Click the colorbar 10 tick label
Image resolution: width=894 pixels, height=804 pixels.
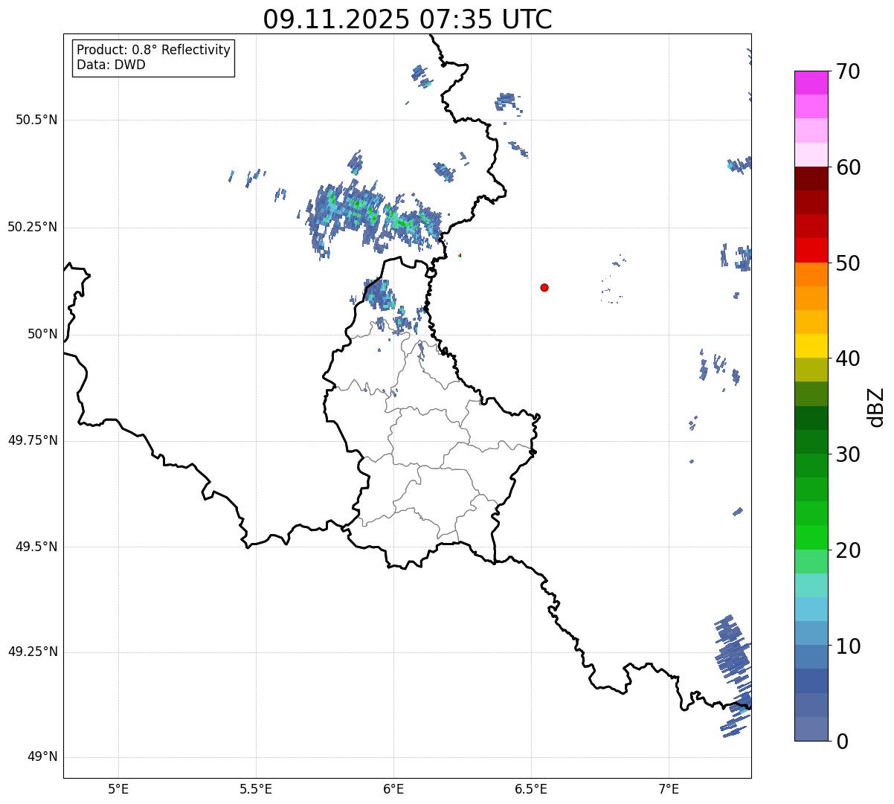847,646
